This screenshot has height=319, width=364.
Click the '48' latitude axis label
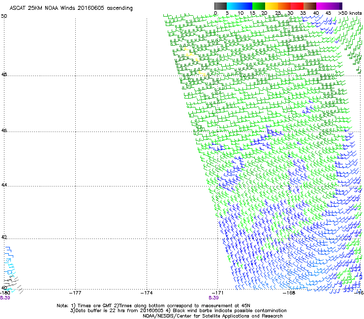(4, 75)
